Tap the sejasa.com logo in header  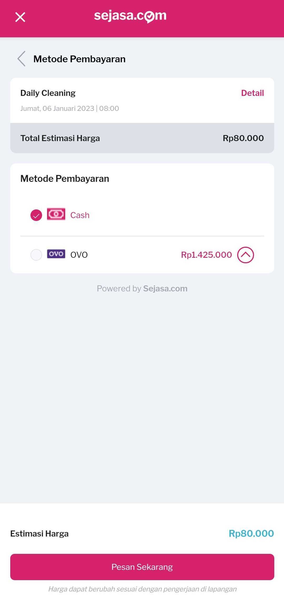pos(130,16)
